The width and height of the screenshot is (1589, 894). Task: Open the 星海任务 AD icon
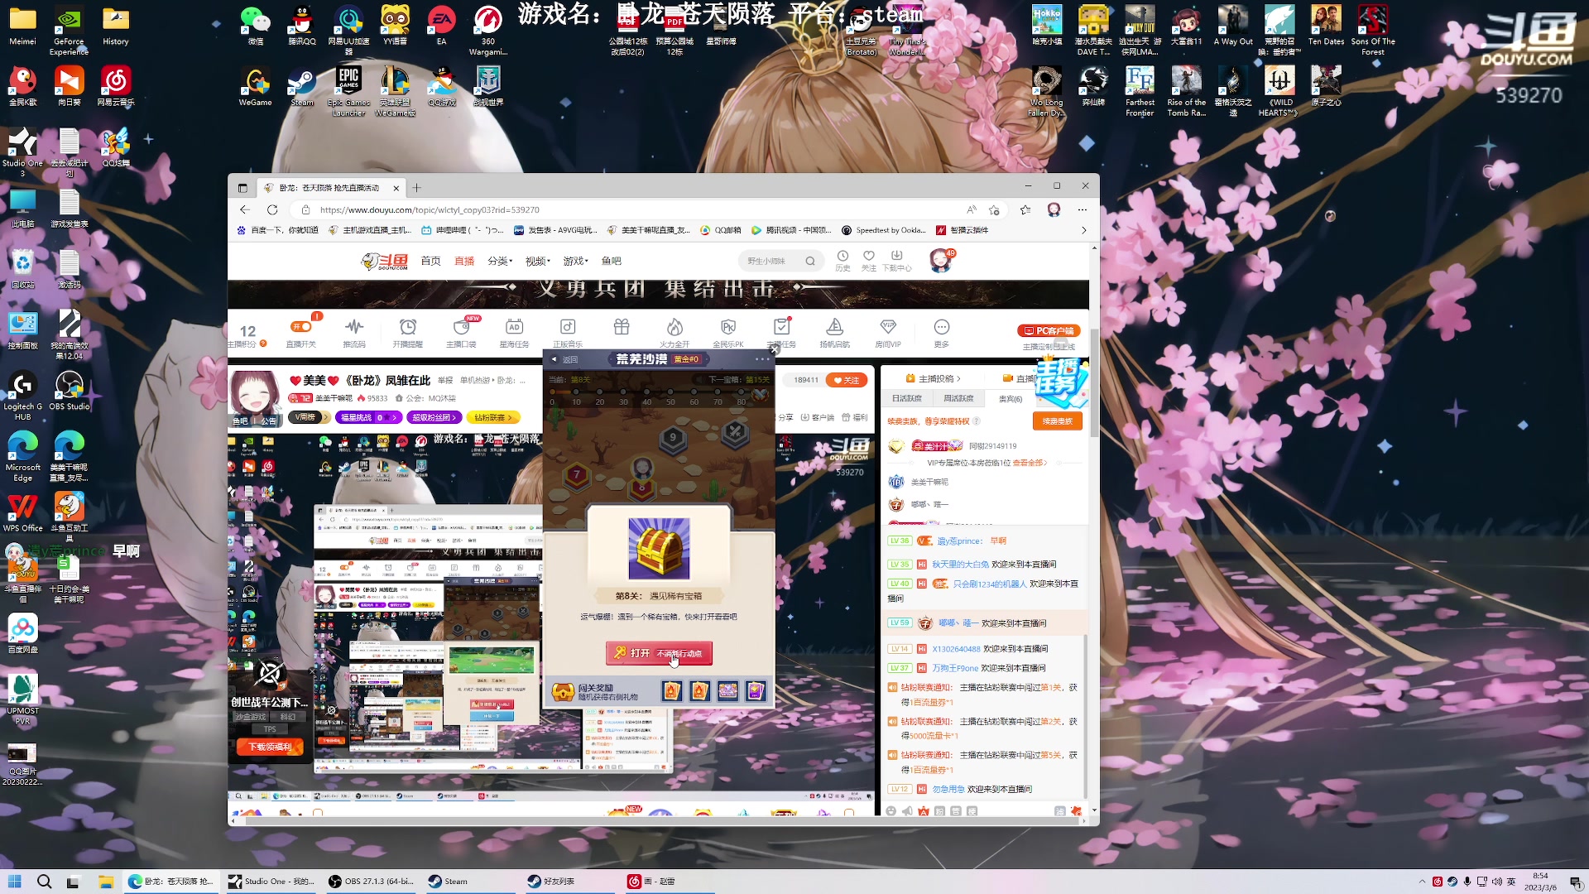coord(514,328)
